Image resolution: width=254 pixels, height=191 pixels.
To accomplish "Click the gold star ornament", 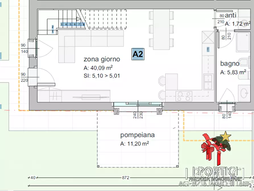I will [x=226, y=136].
